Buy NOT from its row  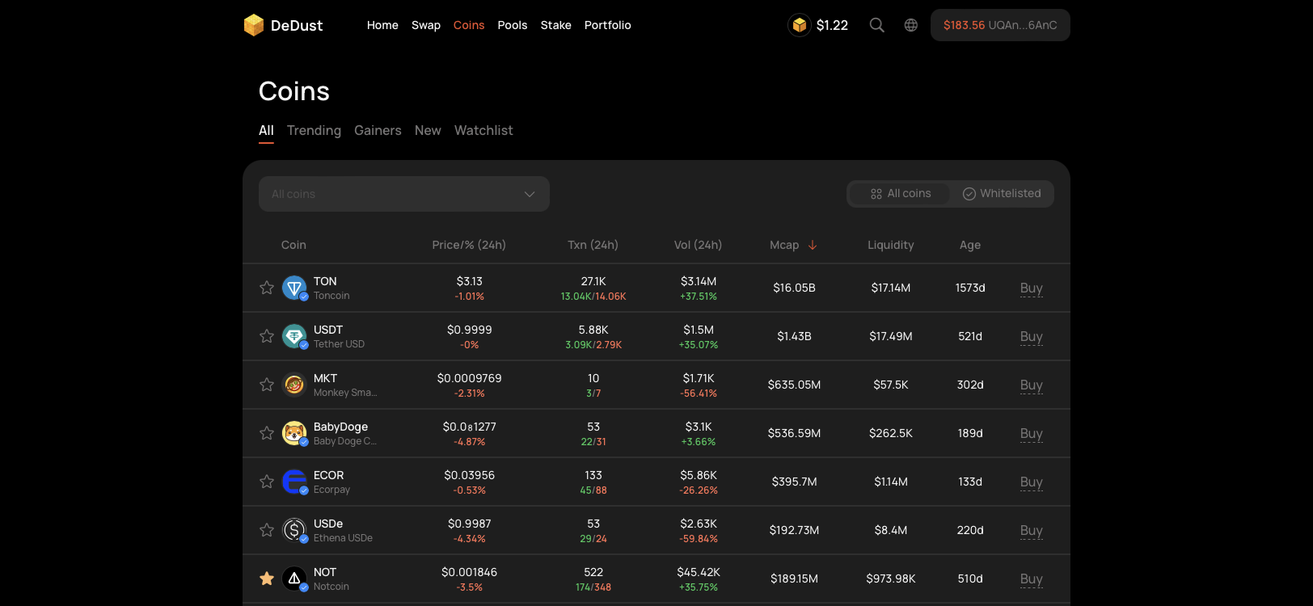tap(1032, 579)
